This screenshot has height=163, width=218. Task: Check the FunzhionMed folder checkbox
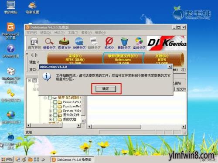55,106
